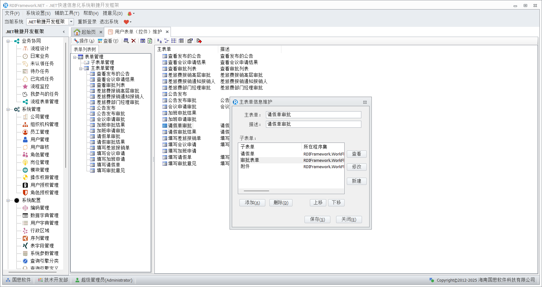The image size is (542, 287).
Task: Open the current system combo box dropdown
Action: click(71, 22)
